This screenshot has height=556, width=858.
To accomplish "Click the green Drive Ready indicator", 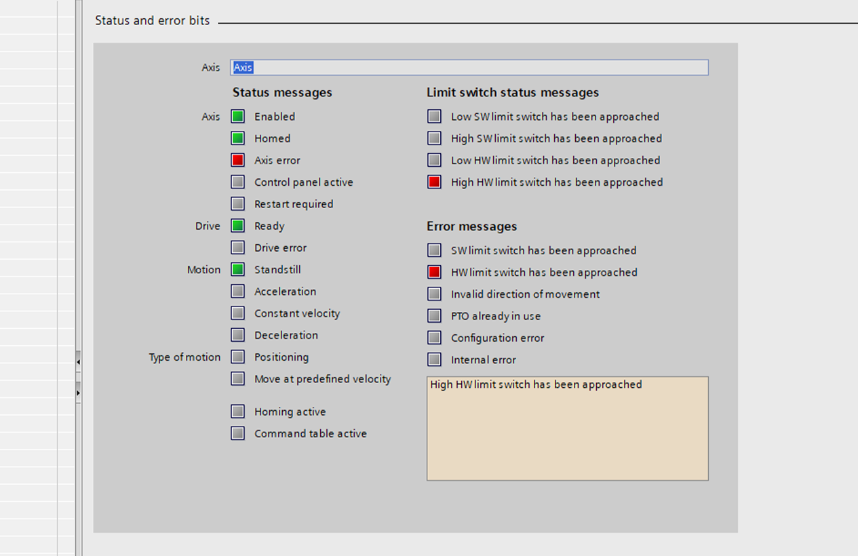I will (237, 226).
